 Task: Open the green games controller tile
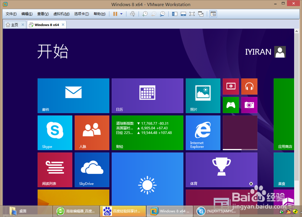[x=231, y=105]
